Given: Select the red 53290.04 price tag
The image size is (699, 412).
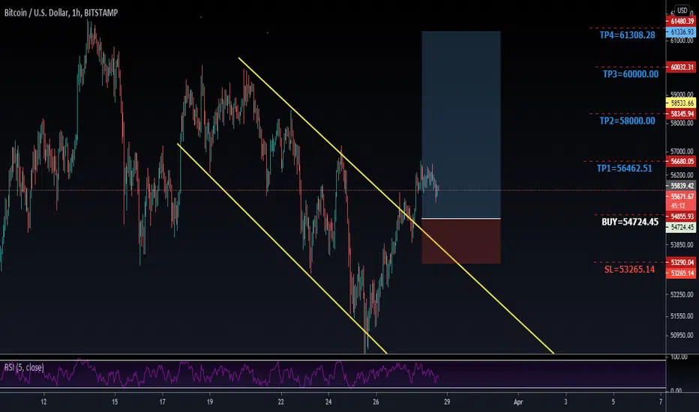Looking at the screenshot, I should (x=681, y=262).
